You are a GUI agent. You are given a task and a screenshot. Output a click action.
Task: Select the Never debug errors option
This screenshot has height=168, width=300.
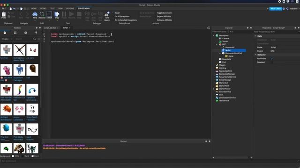pos(117,13)
